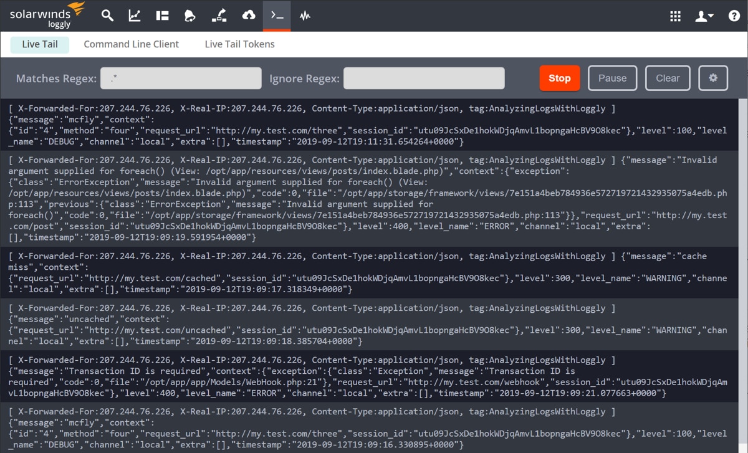Click the Derived Fields icon in navbar

219,16
